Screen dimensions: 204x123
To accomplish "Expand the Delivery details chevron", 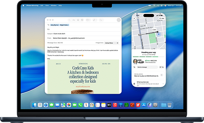I will click(x=161, y=75).
